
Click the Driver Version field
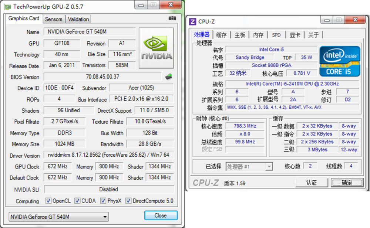click(x=108, y=155)
